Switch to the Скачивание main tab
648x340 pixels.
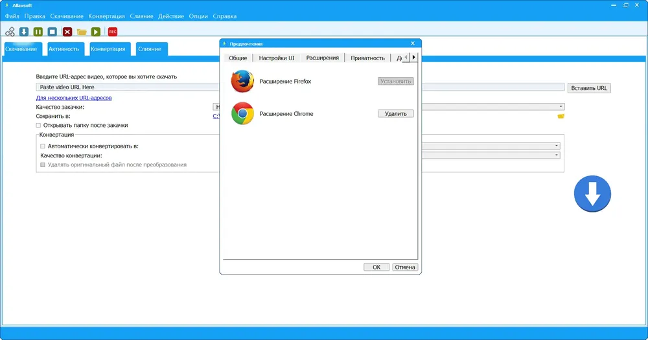point(23,49)
